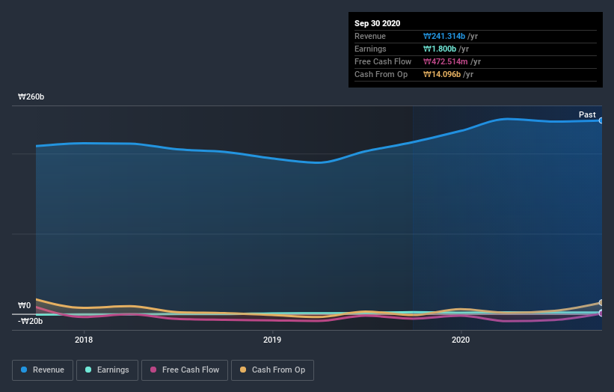Click the Free Cash Flow label in tooltip
Viewport: 614px width, 392px height.
[x=383, y=61]
